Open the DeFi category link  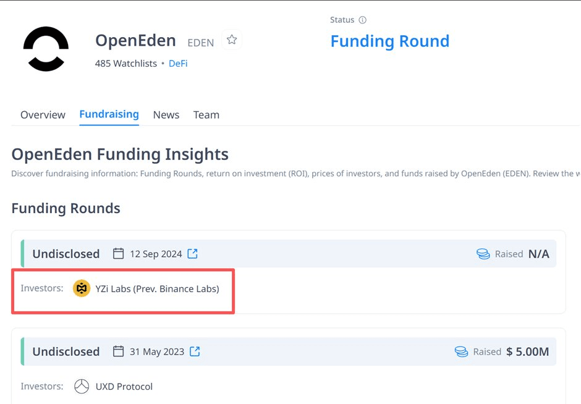(178, 63)
